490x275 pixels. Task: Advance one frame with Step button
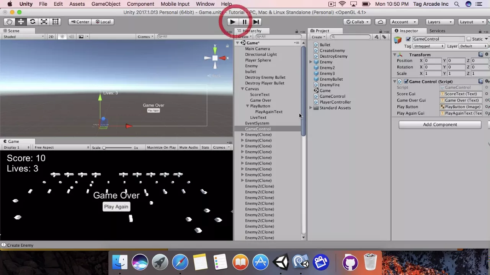click(x=256, y=22)
